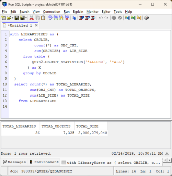Click the 'Done: 1 rows retrieved.' status
The image size is (172, 176).
[x=26, y=154]
